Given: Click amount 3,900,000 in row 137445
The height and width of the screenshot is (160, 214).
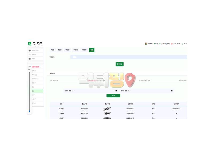Looking at the screenshot, I should click(x=84, y=113).
